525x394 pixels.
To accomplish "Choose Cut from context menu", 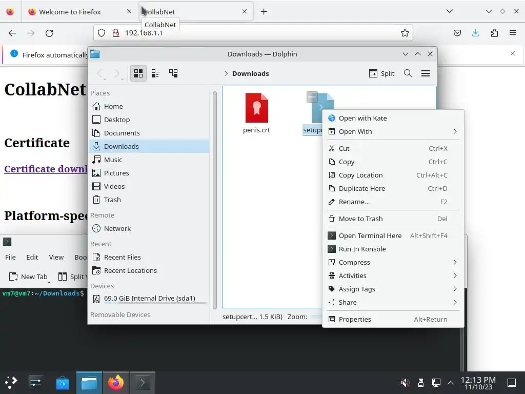I will (x=393, y=148).
